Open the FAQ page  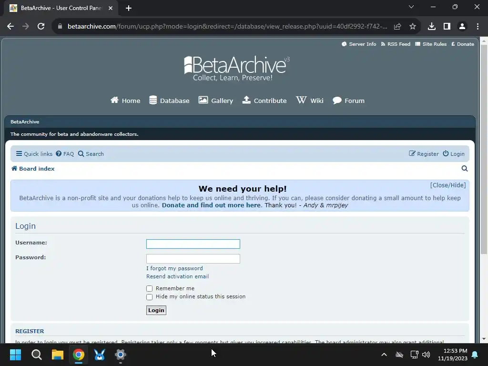point(65,154)
